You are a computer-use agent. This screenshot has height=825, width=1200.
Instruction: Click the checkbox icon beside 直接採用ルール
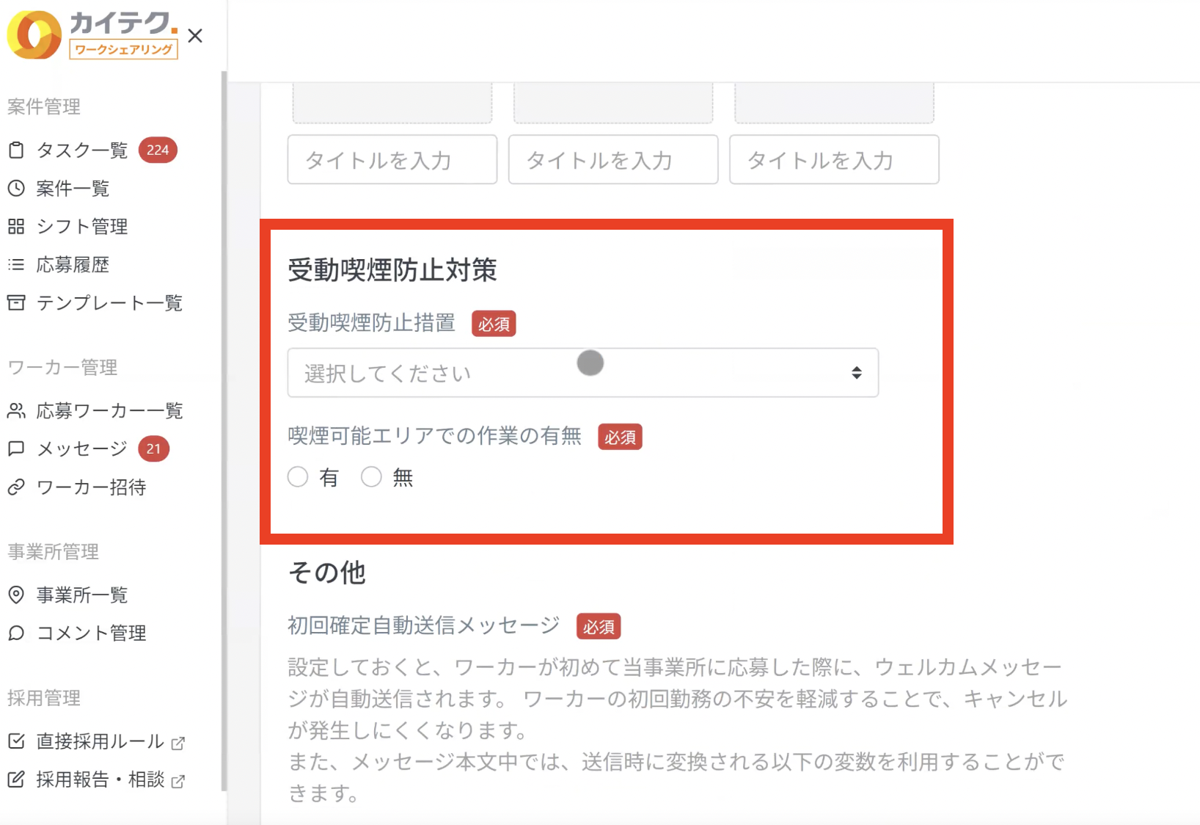pos(16,741)
